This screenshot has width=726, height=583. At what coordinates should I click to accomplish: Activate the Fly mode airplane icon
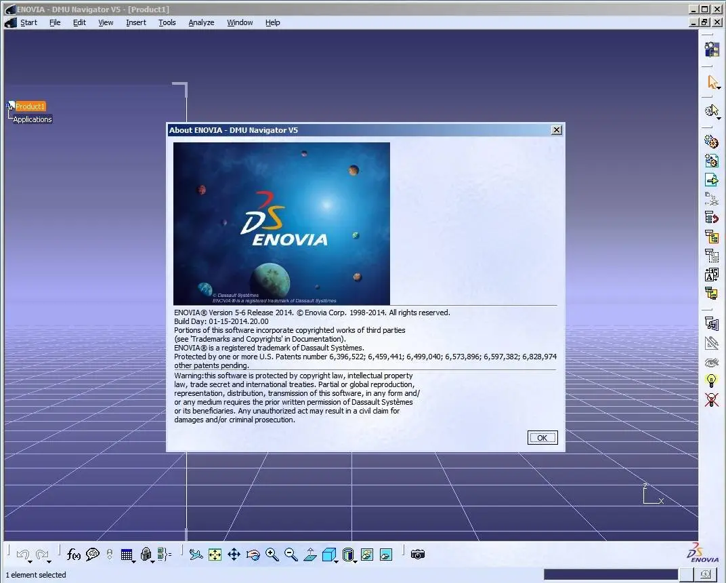click(x=196, y=555)
